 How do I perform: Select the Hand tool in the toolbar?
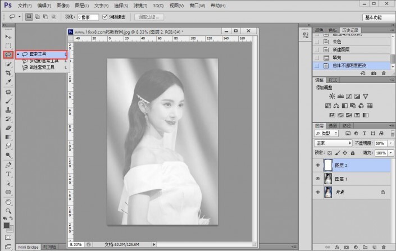pyautogui.click(x=8, y=202)
